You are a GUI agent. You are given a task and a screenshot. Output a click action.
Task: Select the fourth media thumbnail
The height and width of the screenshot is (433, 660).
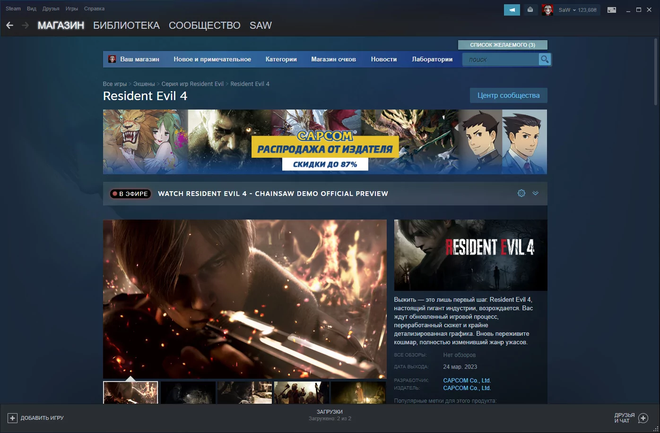301,393
